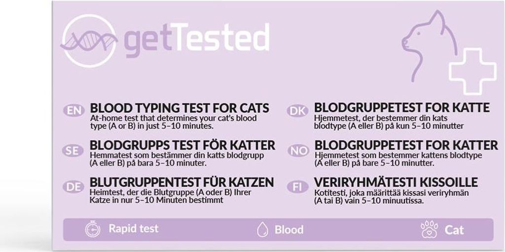This screenshot has width=505, height=252.
Task: Click the 'Blood' label in bottom bar
Action: point(289,230)
